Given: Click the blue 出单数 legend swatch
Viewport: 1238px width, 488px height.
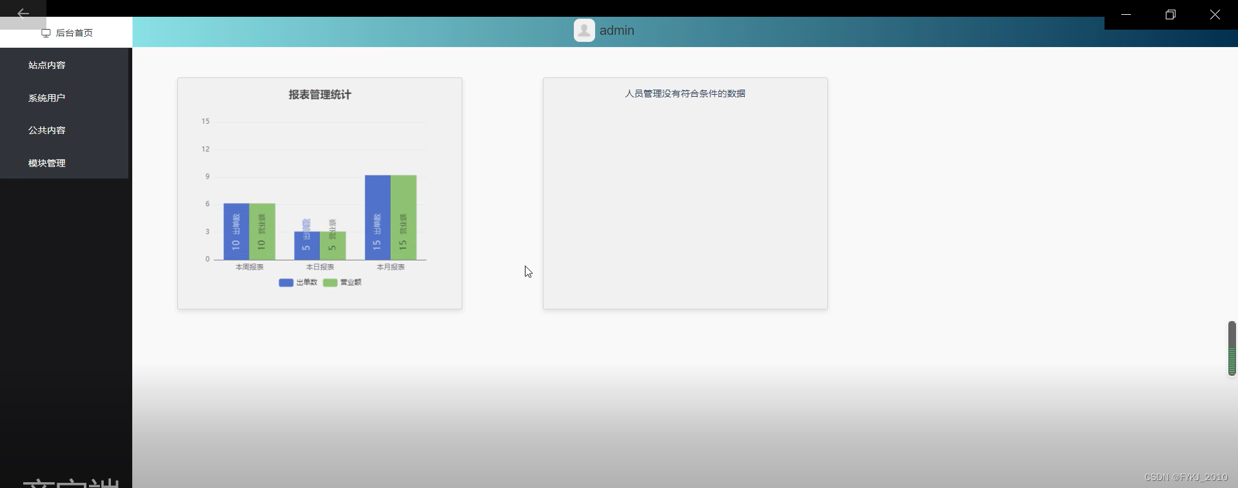Looking at the screenshot, I should [x=286, y=282].
